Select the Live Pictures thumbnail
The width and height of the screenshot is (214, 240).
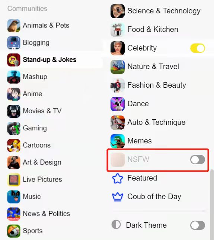coord(14,180)
